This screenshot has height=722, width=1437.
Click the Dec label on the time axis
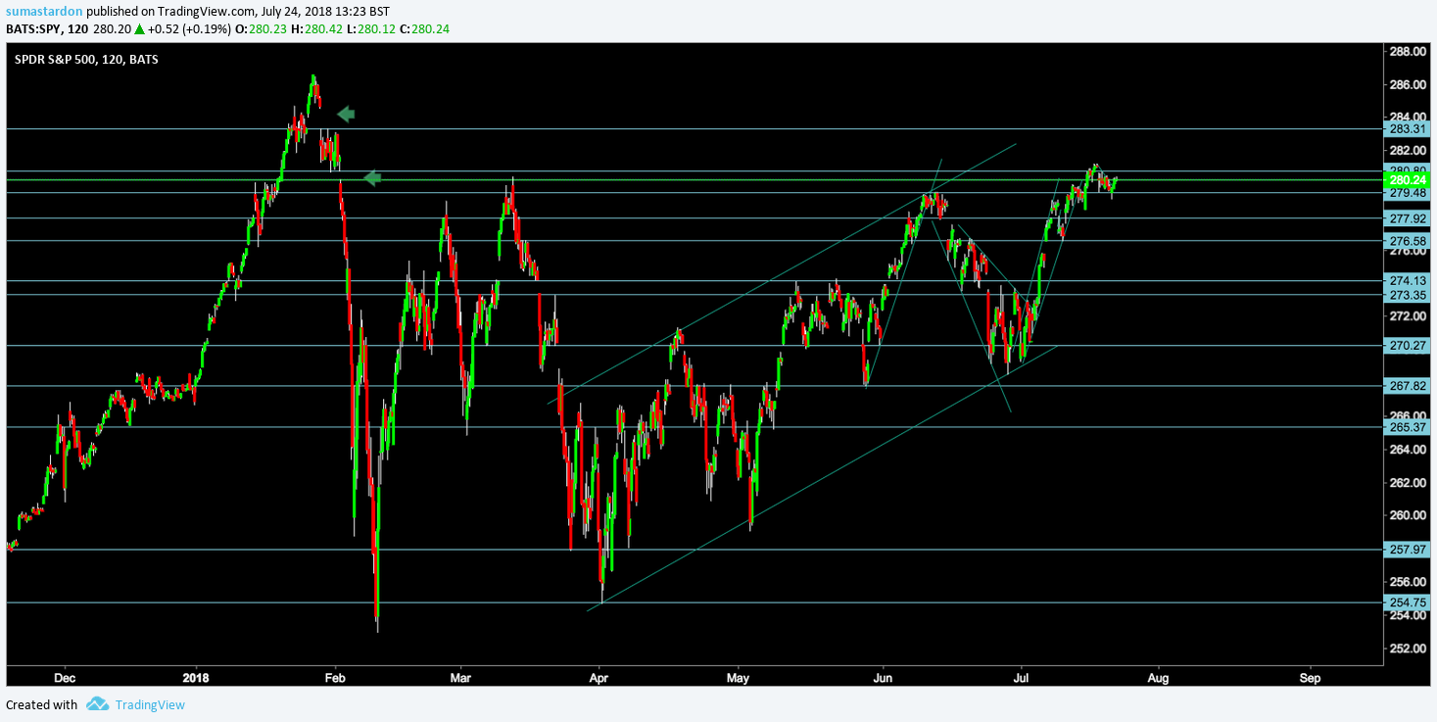[x=65, y=677]
